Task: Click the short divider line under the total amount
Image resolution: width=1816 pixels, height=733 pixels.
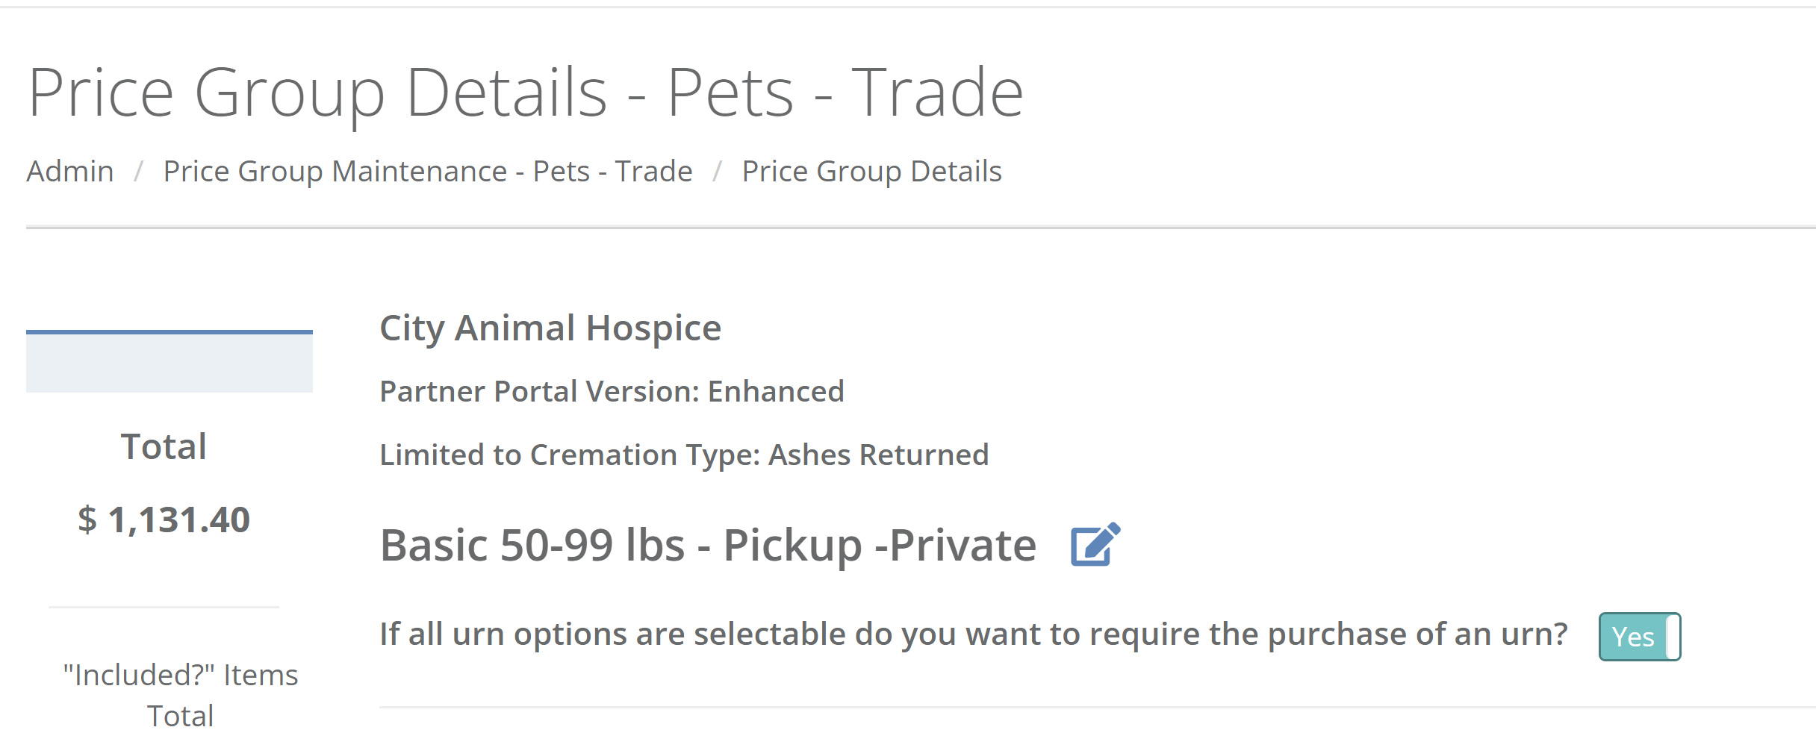Action: tap(164, 607)
